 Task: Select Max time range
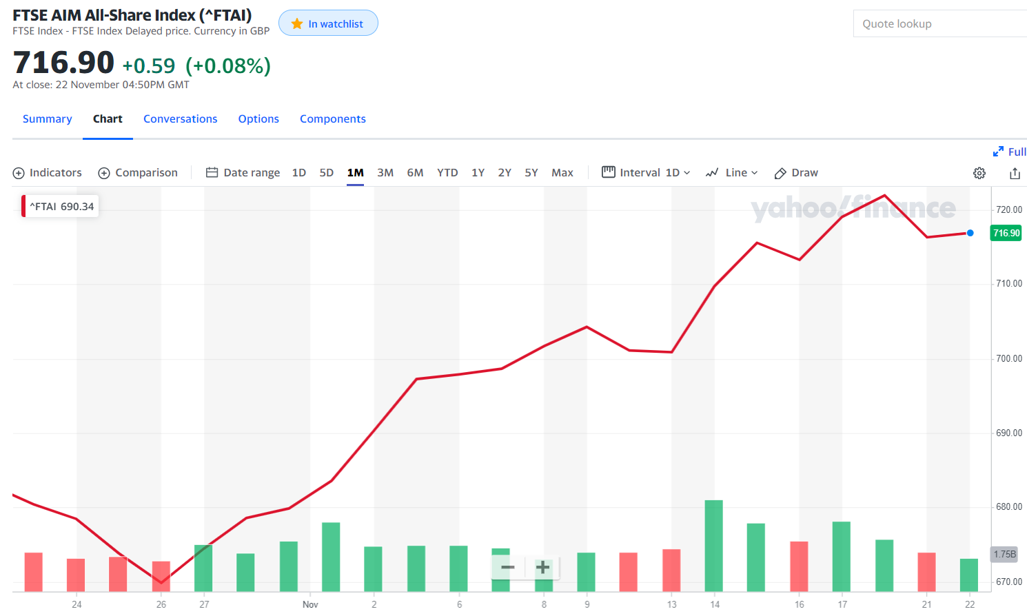pos(562,173)
